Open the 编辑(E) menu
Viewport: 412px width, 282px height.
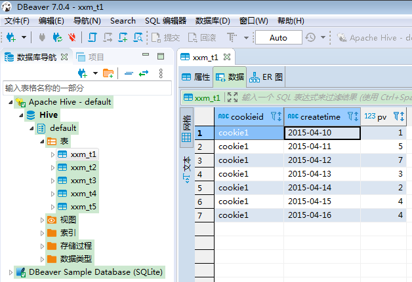pos(51,21)
